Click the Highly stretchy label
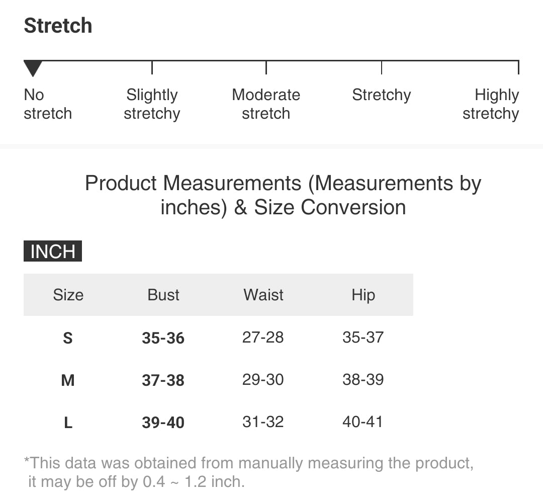The height and width of the screenshot is (498, 543). pyautogui.click(x=491, y=104)
